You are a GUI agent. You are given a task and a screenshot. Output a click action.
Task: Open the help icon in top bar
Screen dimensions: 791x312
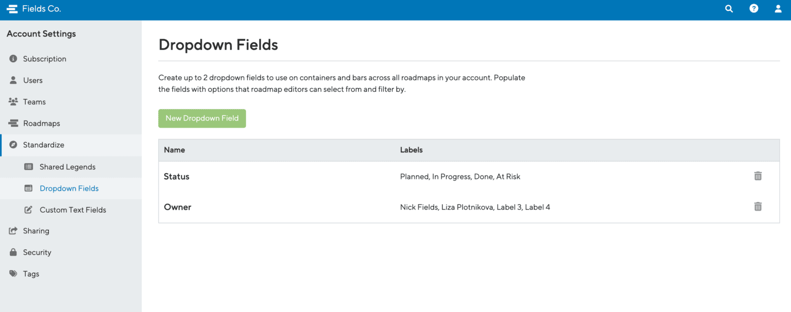[x=754, y=8]
